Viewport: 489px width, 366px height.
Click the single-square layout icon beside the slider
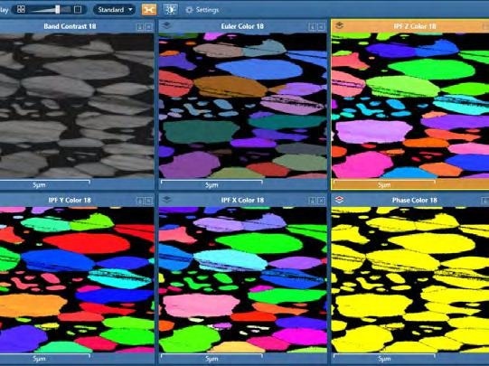pos(78,10)
